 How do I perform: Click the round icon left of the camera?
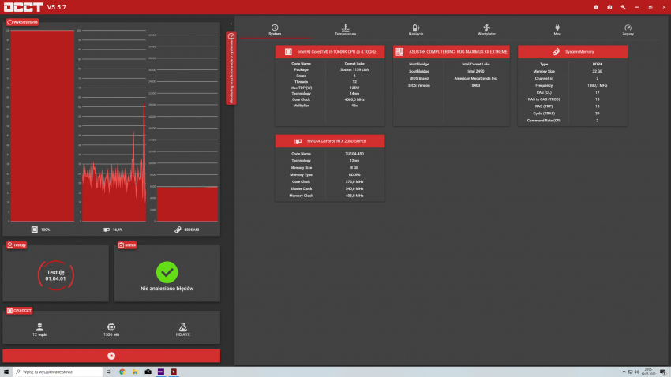(x=596, y=7)
